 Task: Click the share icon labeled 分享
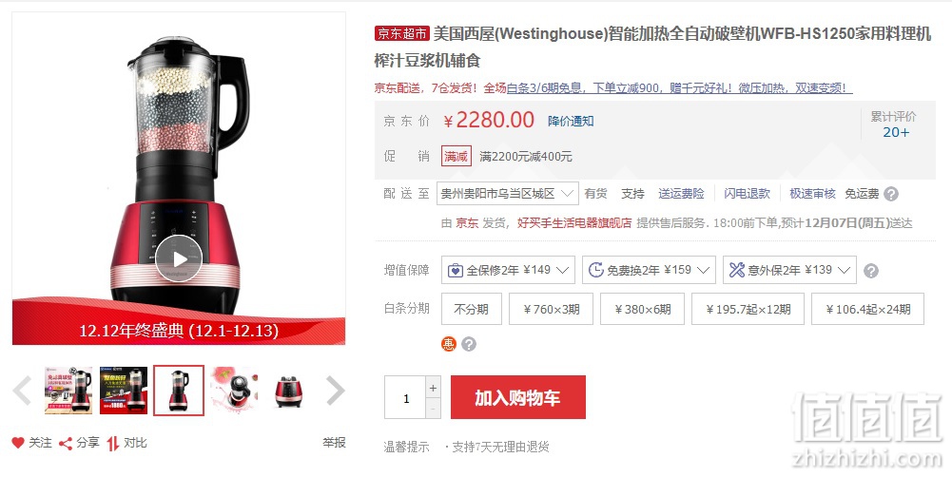click(66, 444)
